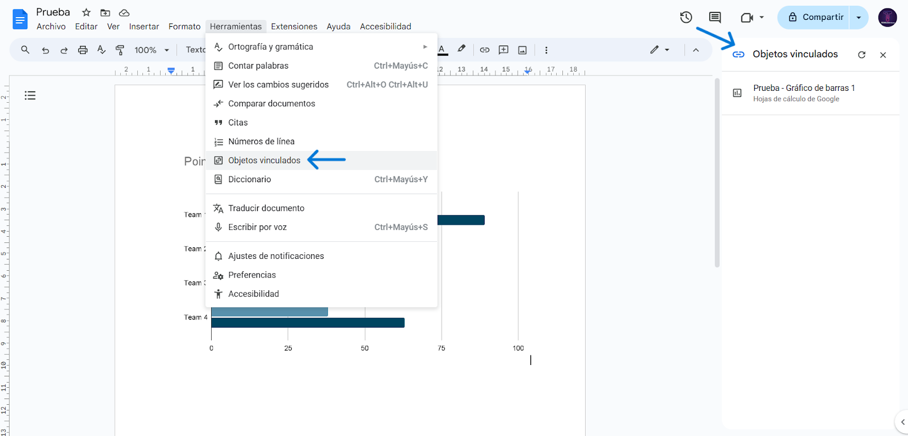
Task: Choose Accesibilidad in the Herramientas dropdown
Action: (321, 294)
